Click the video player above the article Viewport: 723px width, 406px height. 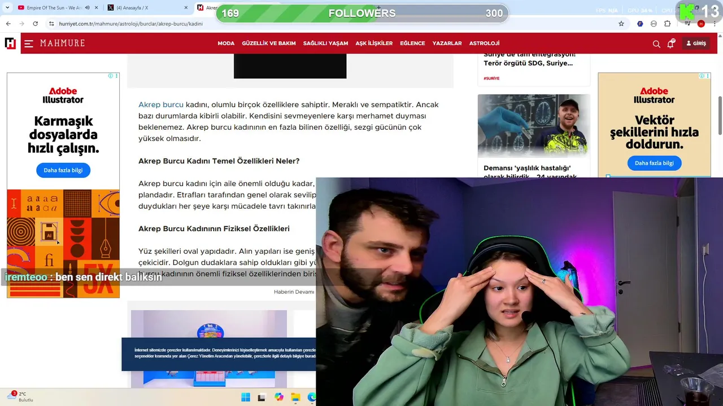tap(290, 67)
